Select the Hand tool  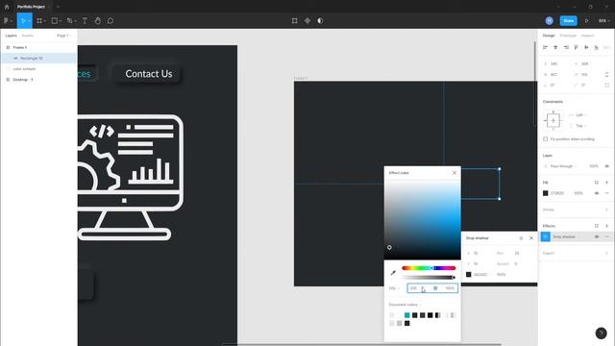98,21
